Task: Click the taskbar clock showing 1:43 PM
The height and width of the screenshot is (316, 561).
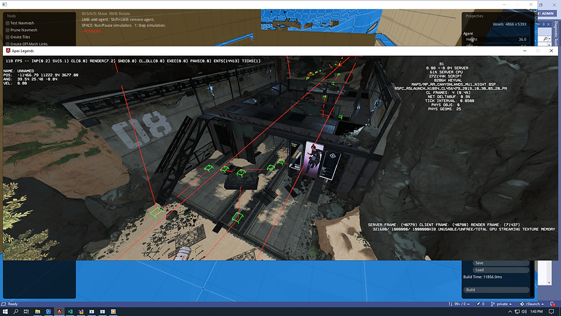Action: coord(536,312)
